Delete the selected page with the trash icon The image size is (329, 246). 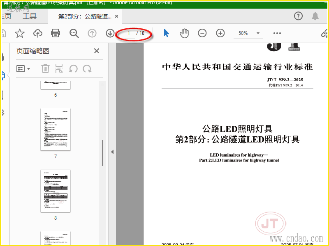coord(45,68)
